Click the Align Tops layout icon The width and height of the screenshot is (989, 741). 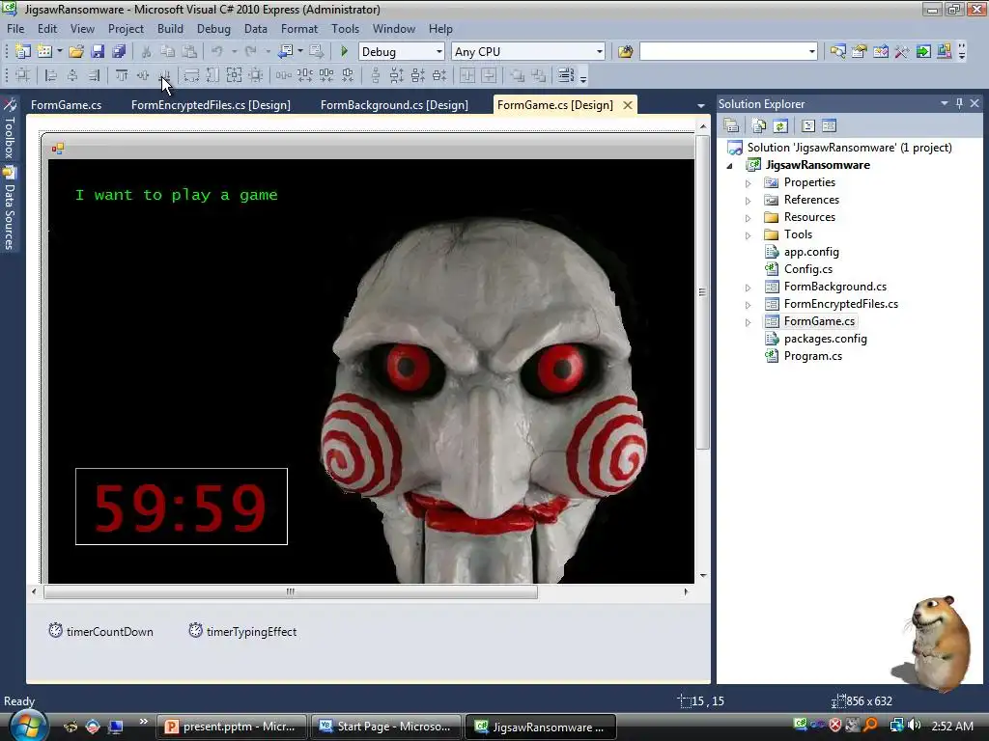coord(122,75)
